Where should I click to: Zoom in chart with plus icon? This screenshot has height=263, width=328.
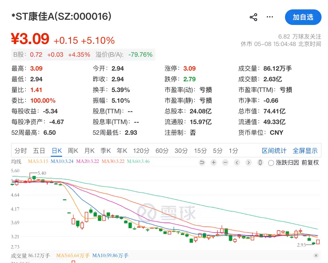213,163
